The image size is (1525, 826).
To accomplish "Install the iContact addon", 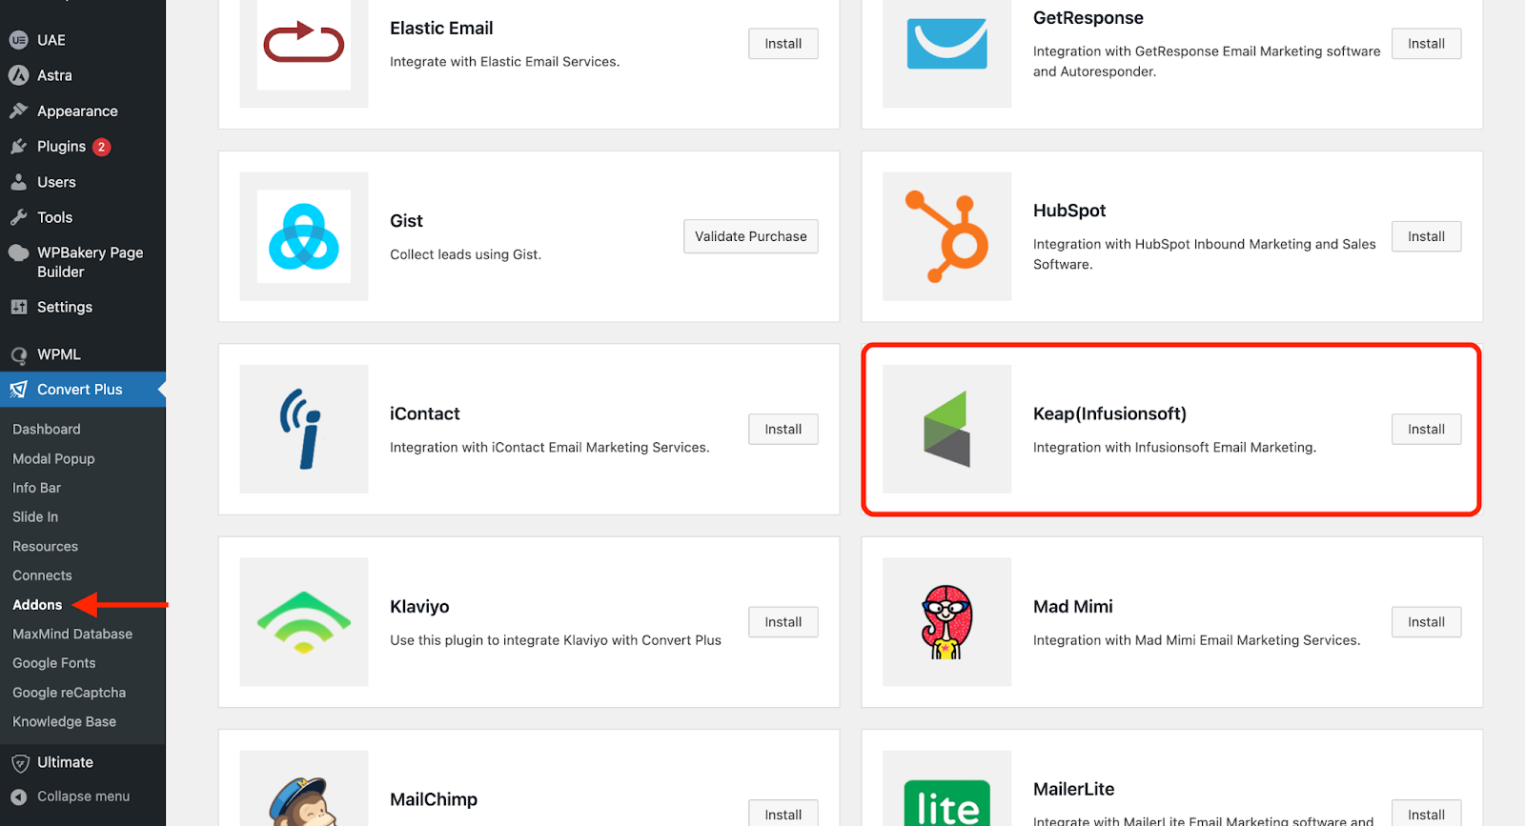I will pyautogui.click(x=783, y=430).
